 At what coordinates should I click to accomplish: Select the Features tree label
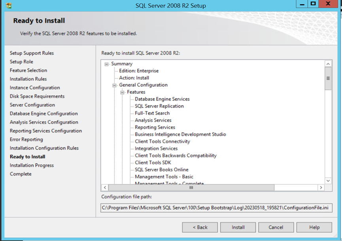pyautogui.click(x=136, y=92)
